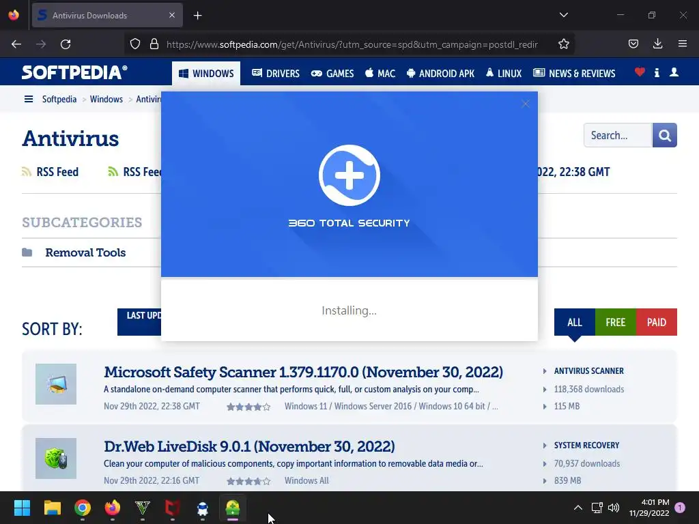Viewport: 699px width, 524px height.
Task: Click the Microsoft Safety Scanner thumbnail
Action: (x=56, y=384)
